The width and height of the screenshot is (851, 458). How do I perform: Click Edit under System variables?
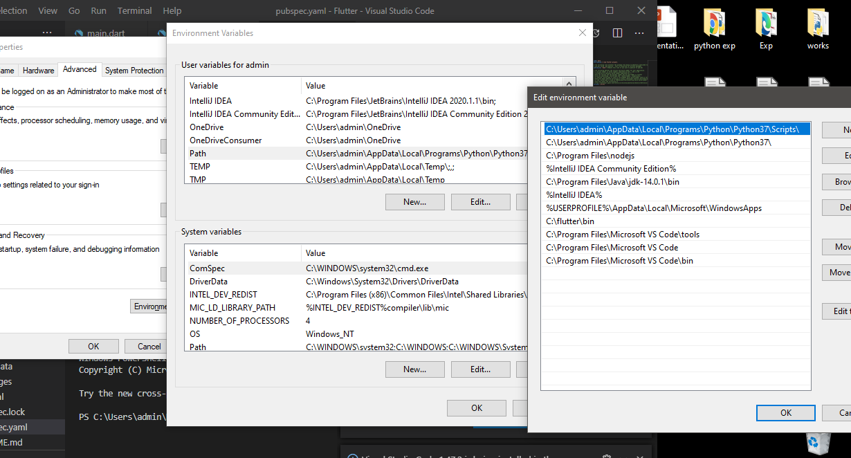click(480, 369)
